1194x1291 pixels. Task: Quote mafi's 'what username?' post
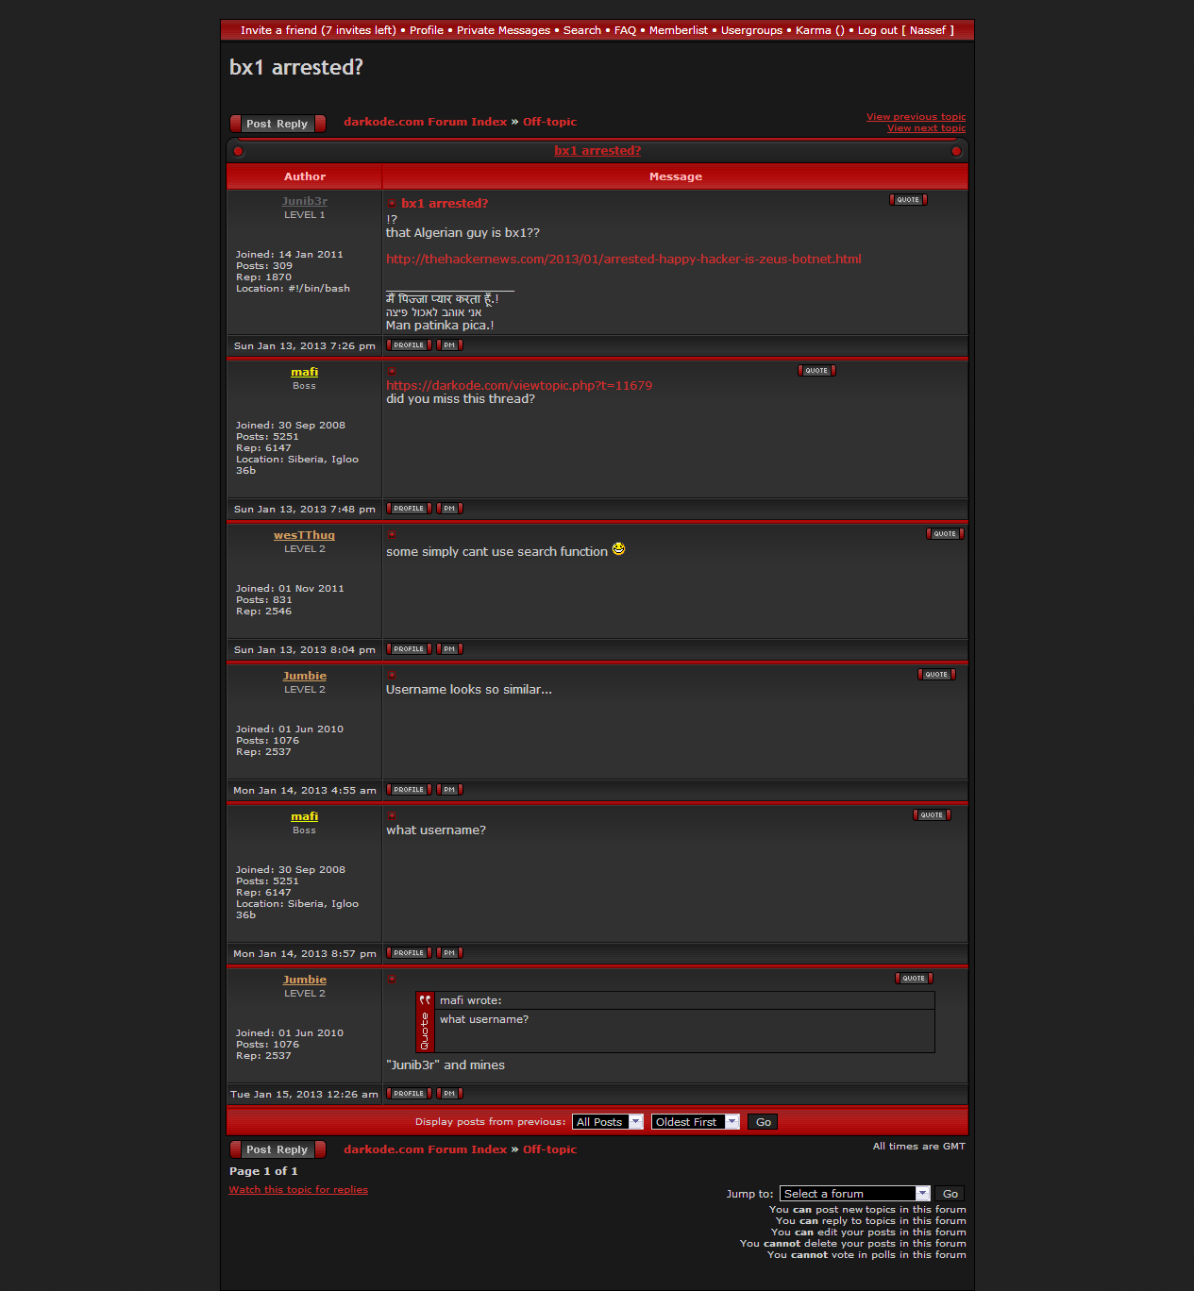(x=932, y=815)
